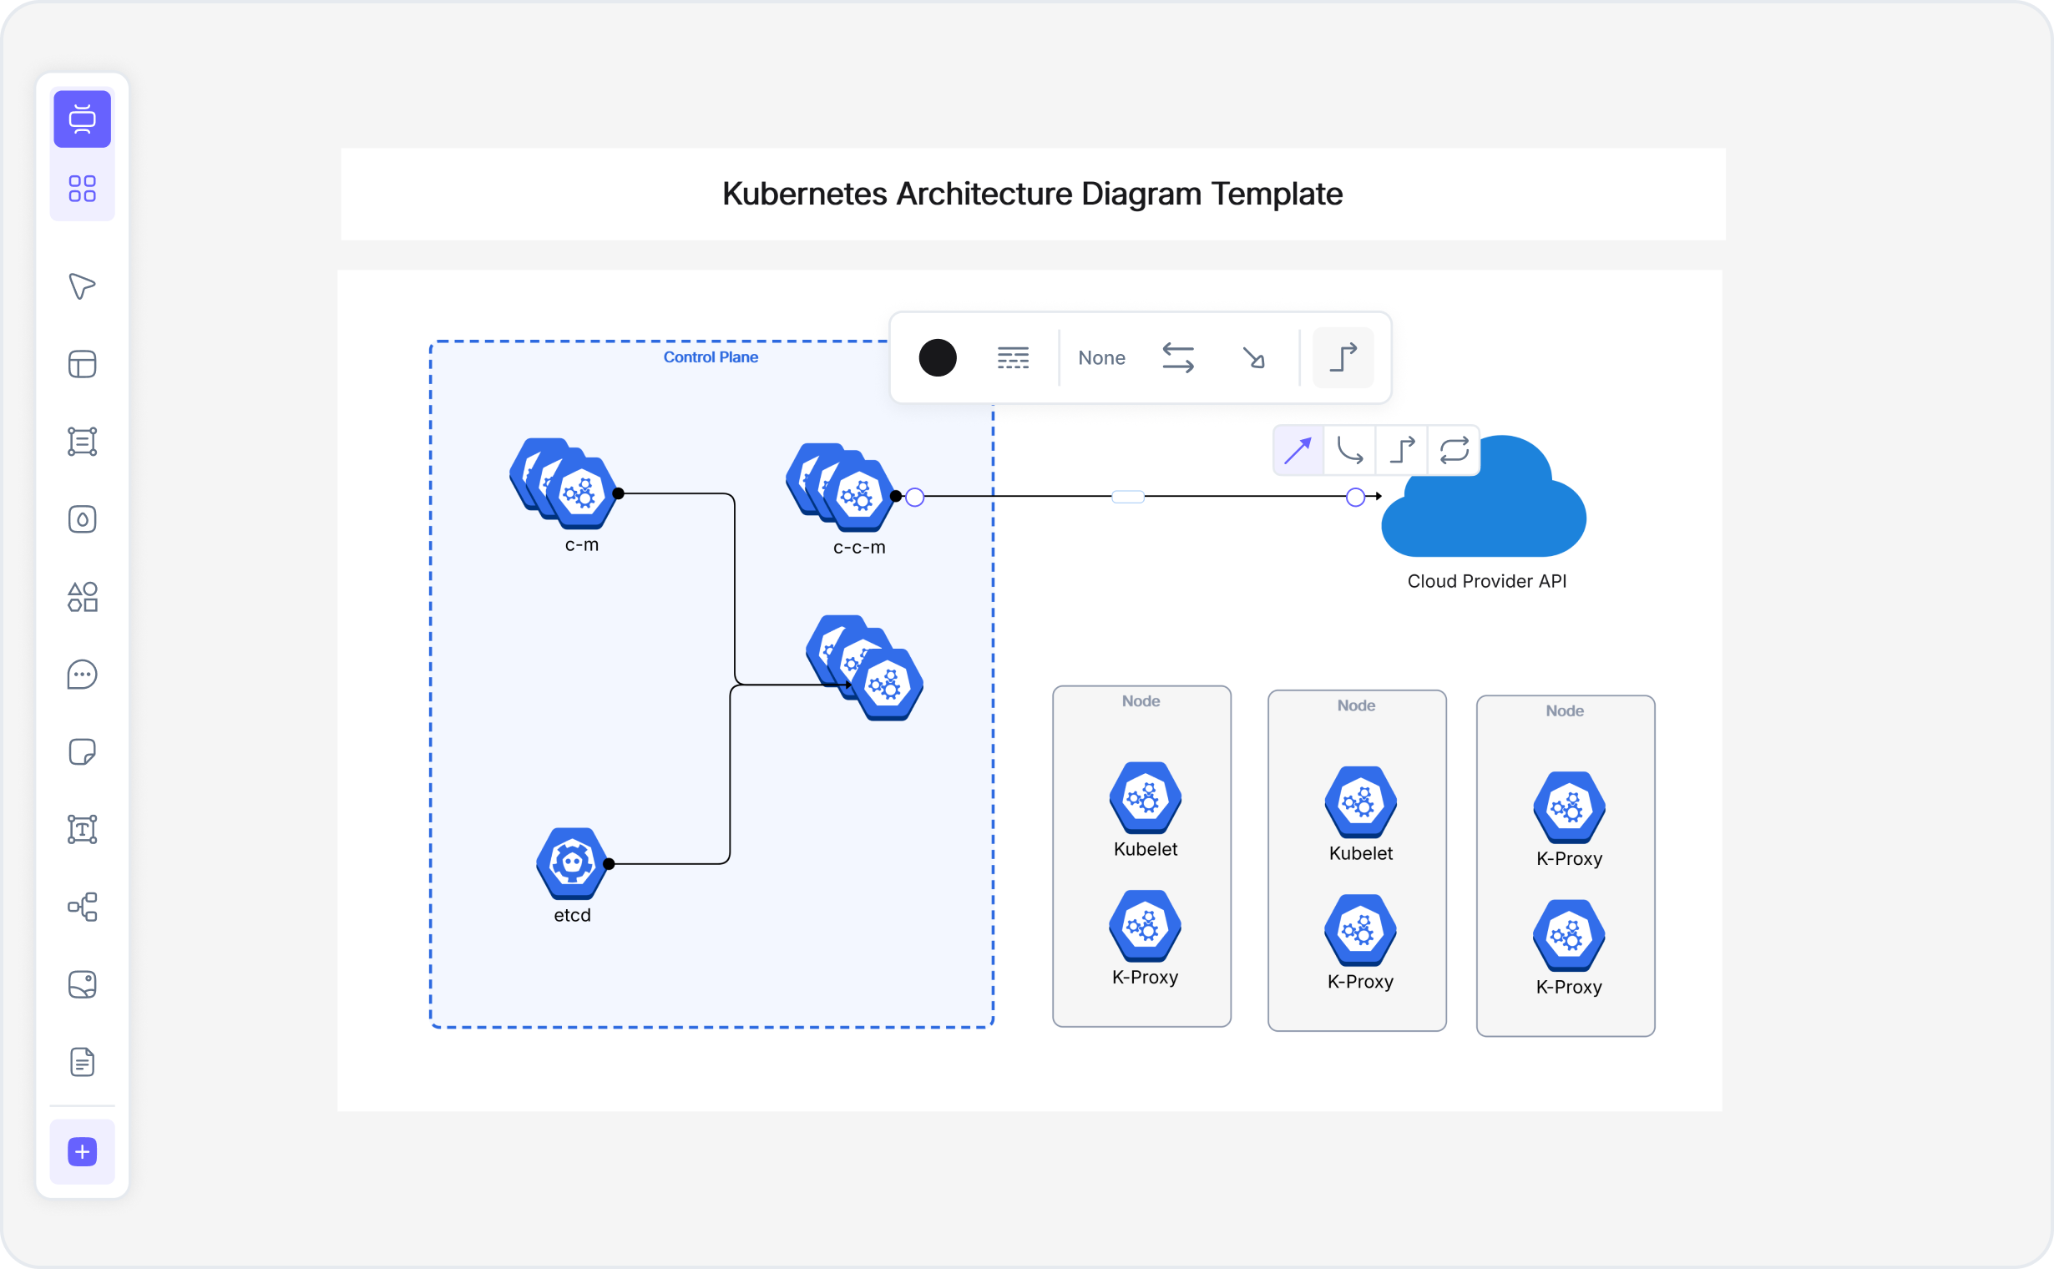Select the frame tool with corner handles
2054x1269 pixels.
pyautogui.click(x=83, y=442)
